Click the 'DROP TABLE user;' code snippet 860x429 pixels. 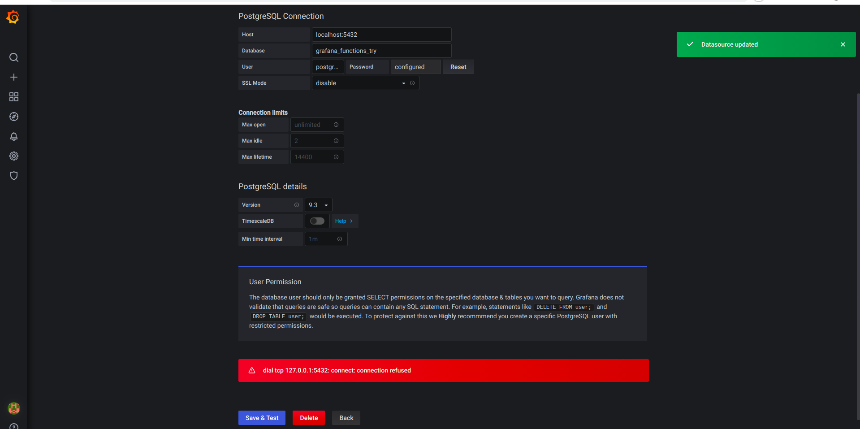(x=278, y=316)
